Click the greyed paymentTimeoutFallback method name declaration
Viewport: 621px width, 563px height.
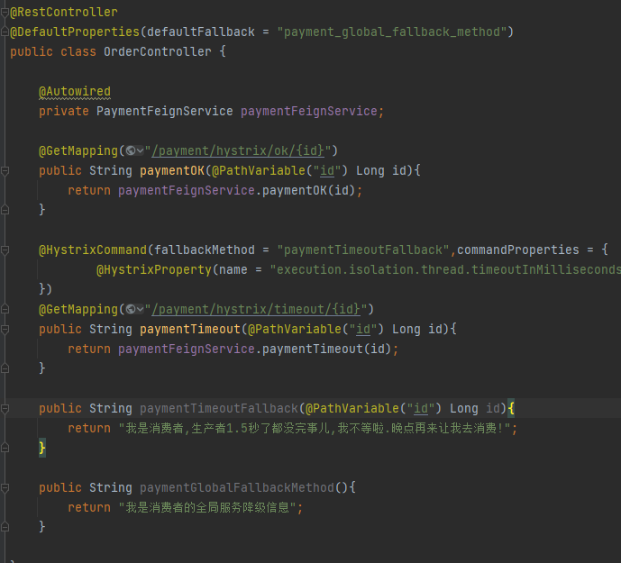(x=219, y=408)
